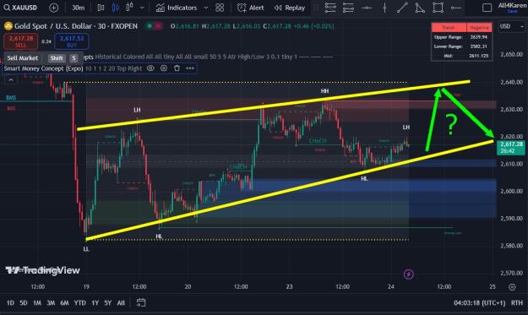
Task: Set range to YTD
Action: click(79, 303)
